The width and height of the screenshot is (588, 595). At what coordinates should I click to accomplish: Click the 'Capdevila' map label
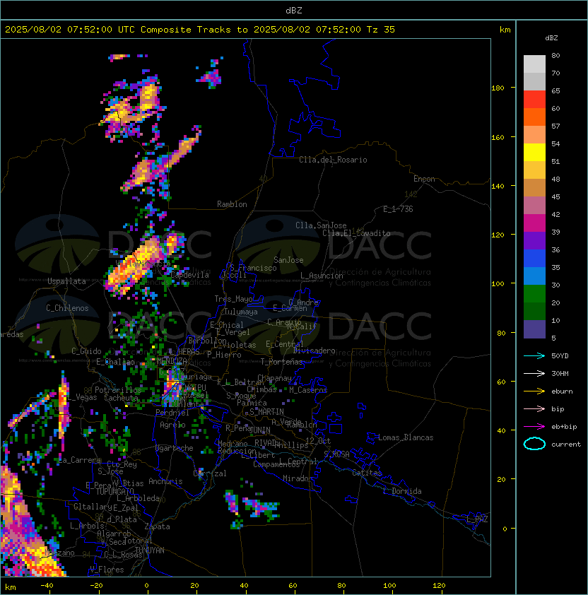189,275
